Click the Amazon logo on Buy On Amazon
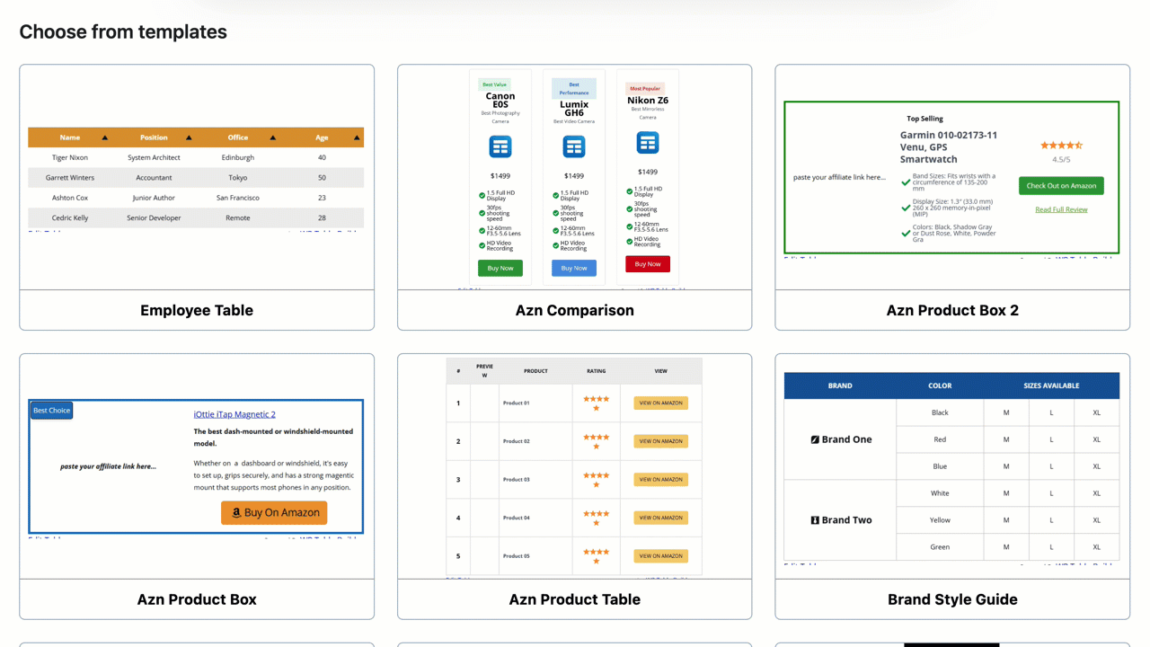This screenshot has width=1150, height=647. [236, 512]
